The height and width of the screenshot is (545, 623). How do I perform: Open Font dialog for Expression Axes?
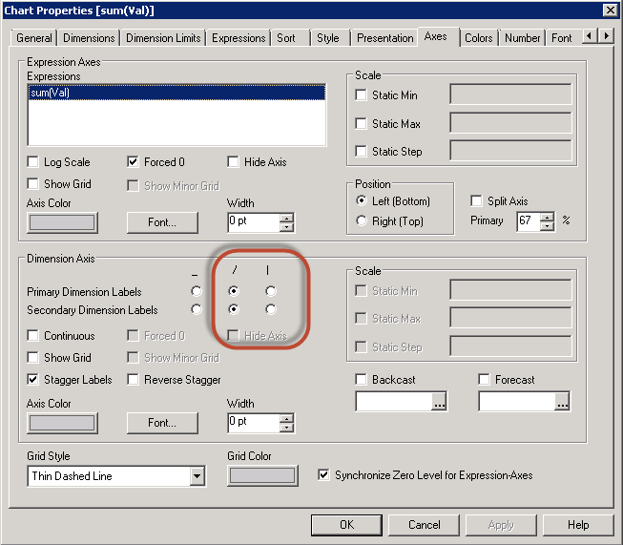(x=162, y=222)
